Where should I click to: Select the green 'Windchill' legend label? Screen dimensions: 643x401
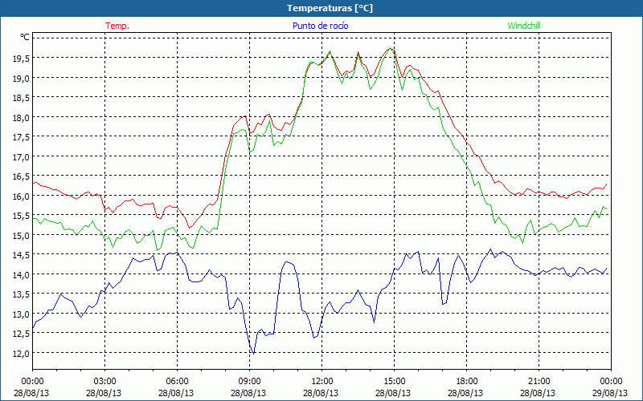point(524,26)
